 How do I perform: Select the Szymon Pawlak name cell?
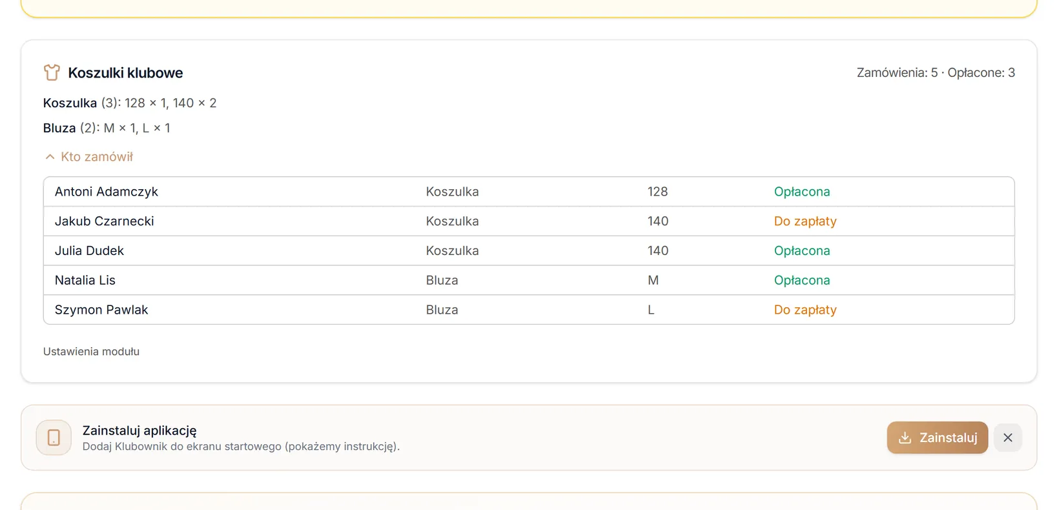[101, 310]
